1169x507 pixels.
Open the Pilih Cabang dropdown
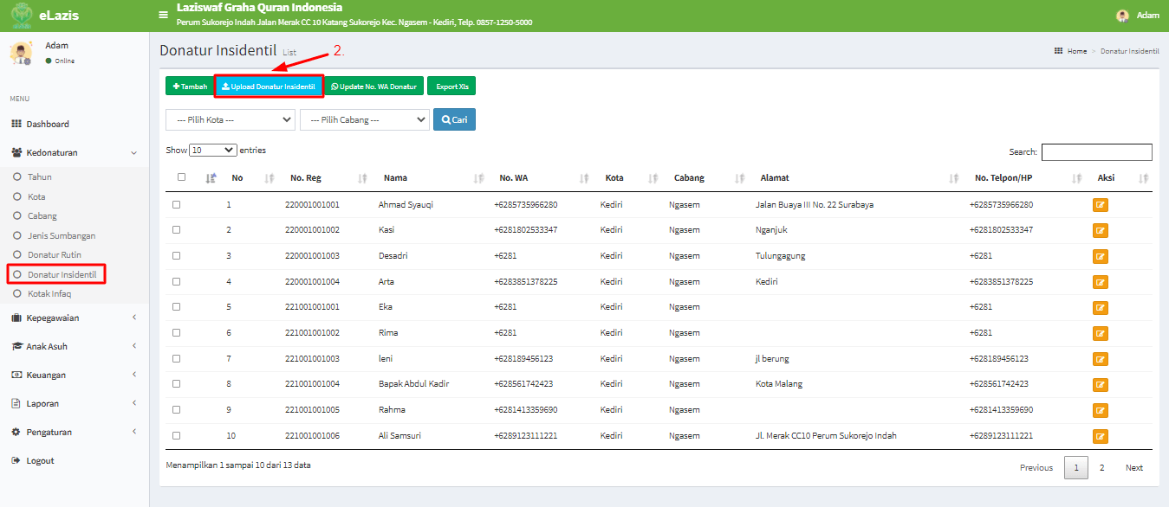tap(364, 119)
